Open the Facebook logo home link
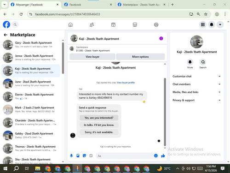The width and height of the screenshot is (230, 173). click(x=6, y=24)
